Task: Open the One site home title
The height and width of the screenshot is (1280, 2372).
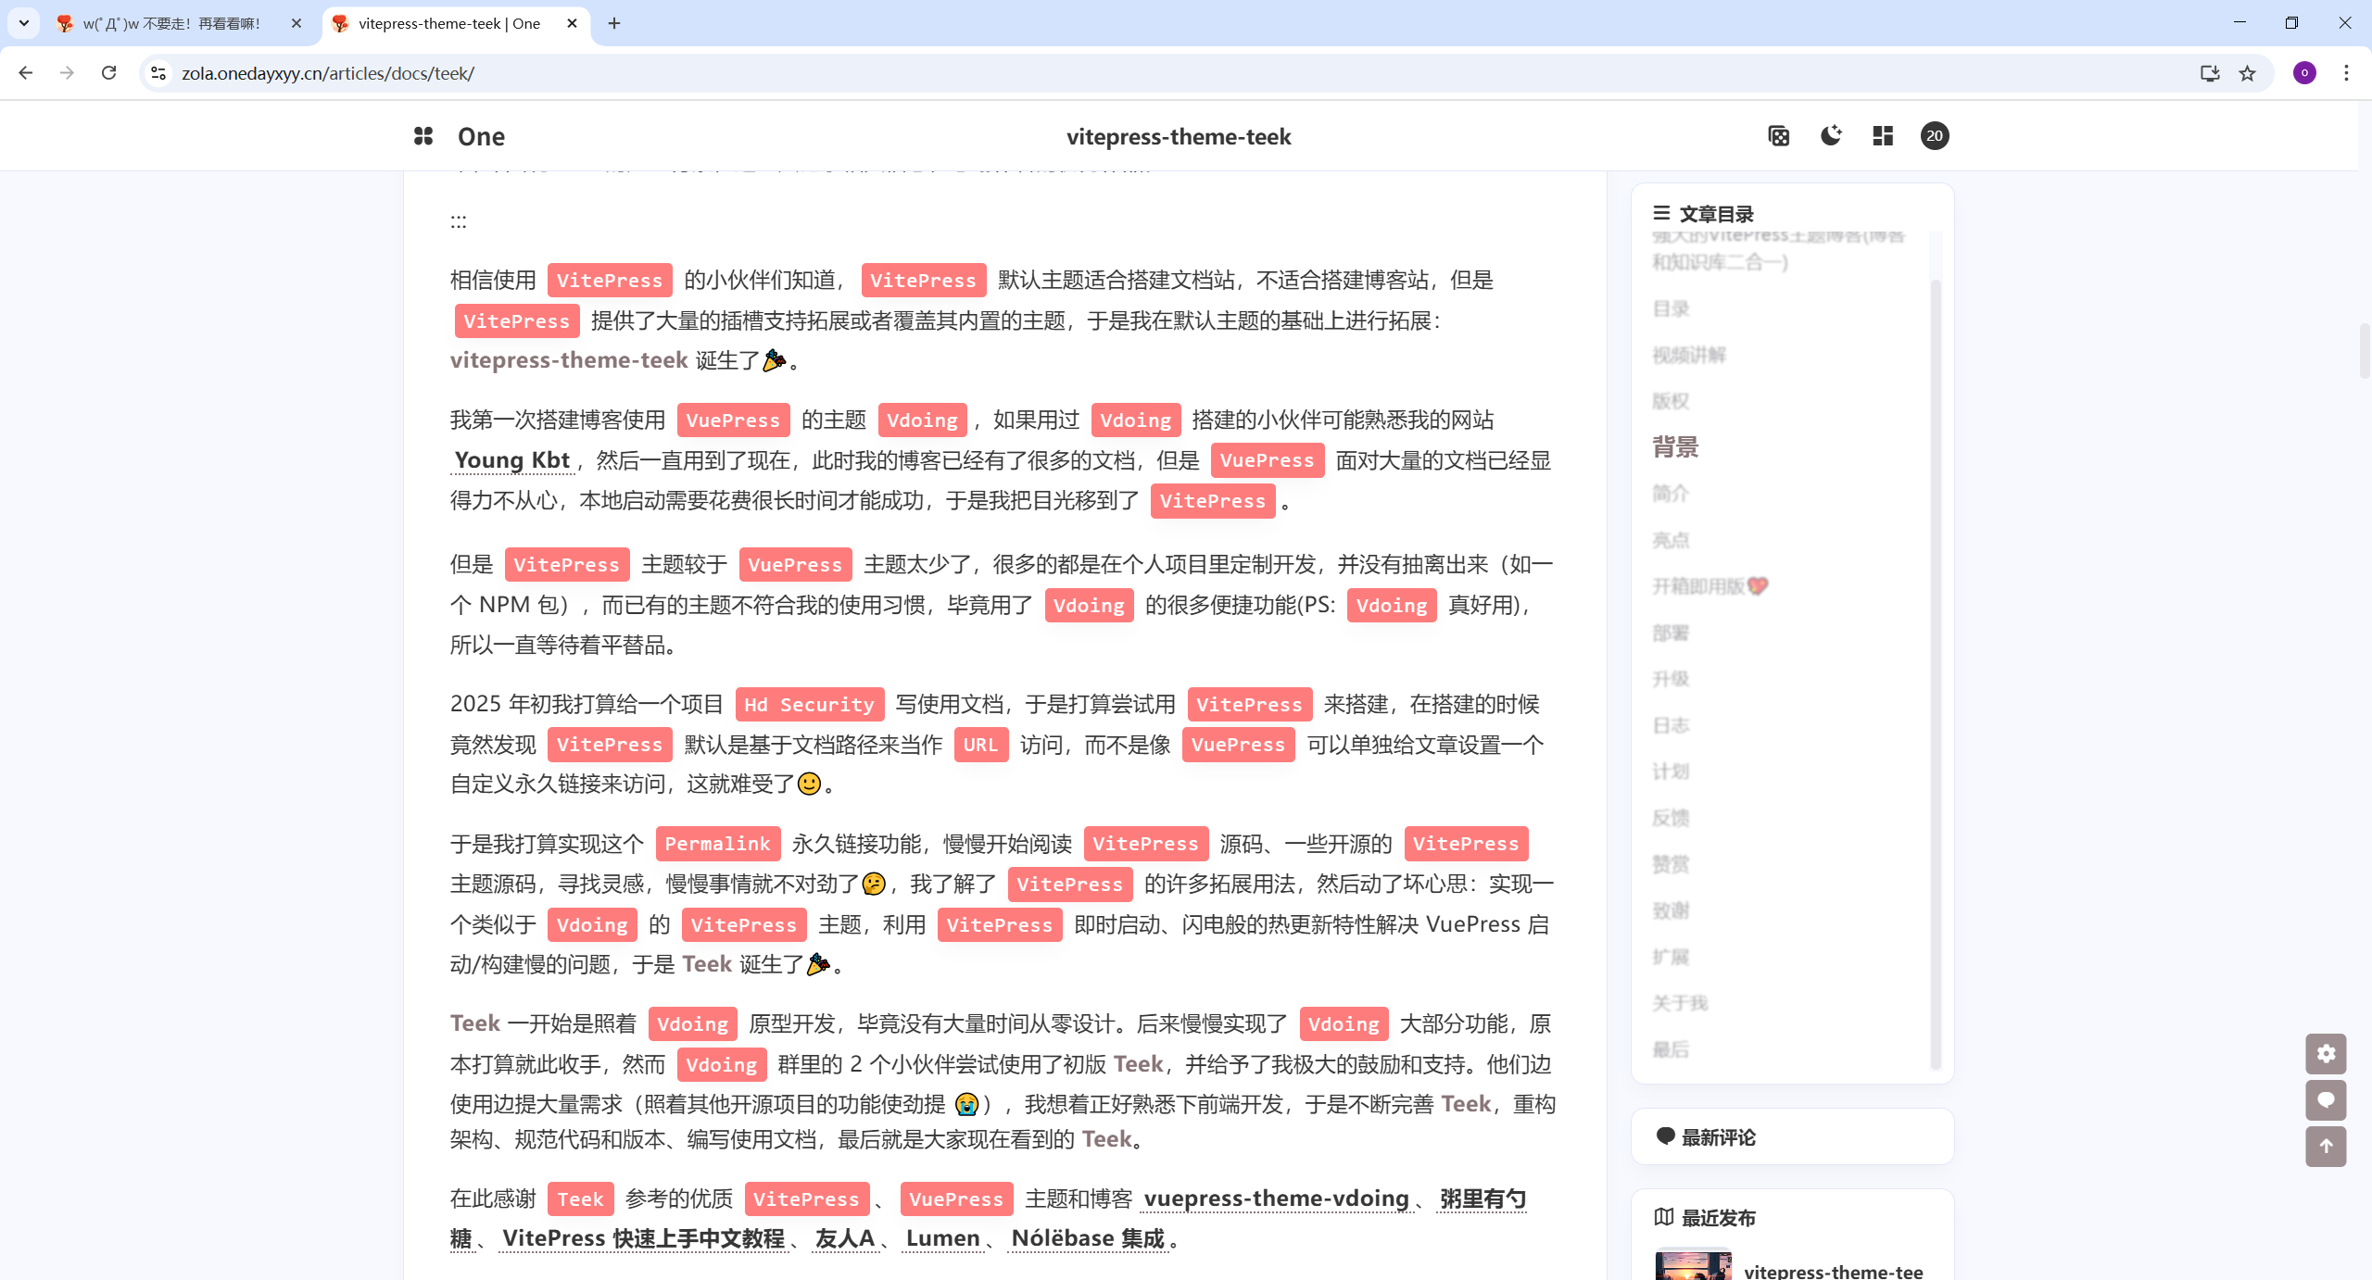Action: 481,136
